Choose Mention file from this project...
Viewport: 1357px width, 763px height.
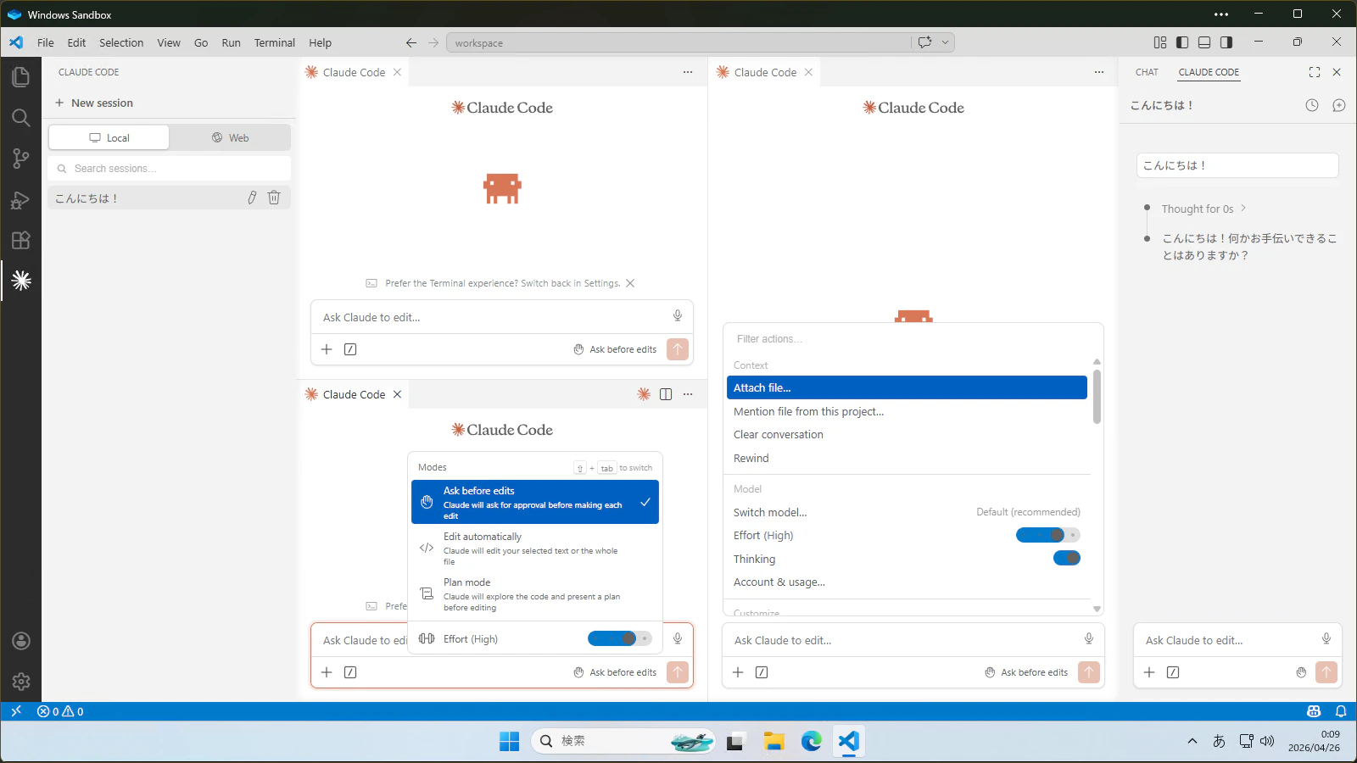pos(907,411)
